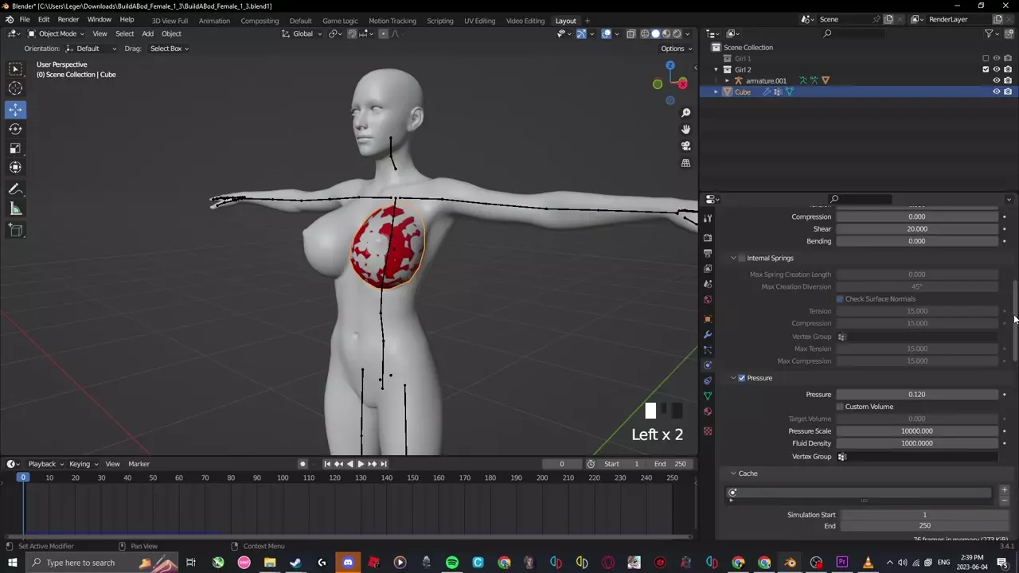Screen dimensions: 1019x573
Task: Open the Modifier wrench properties tab
Action: [708, 334]
